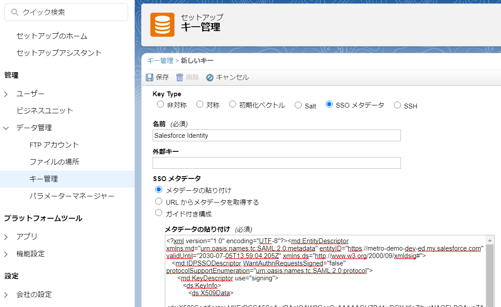501x307 pixels.
Task: Select the Salt key type
Action: (x=298, y=105)
